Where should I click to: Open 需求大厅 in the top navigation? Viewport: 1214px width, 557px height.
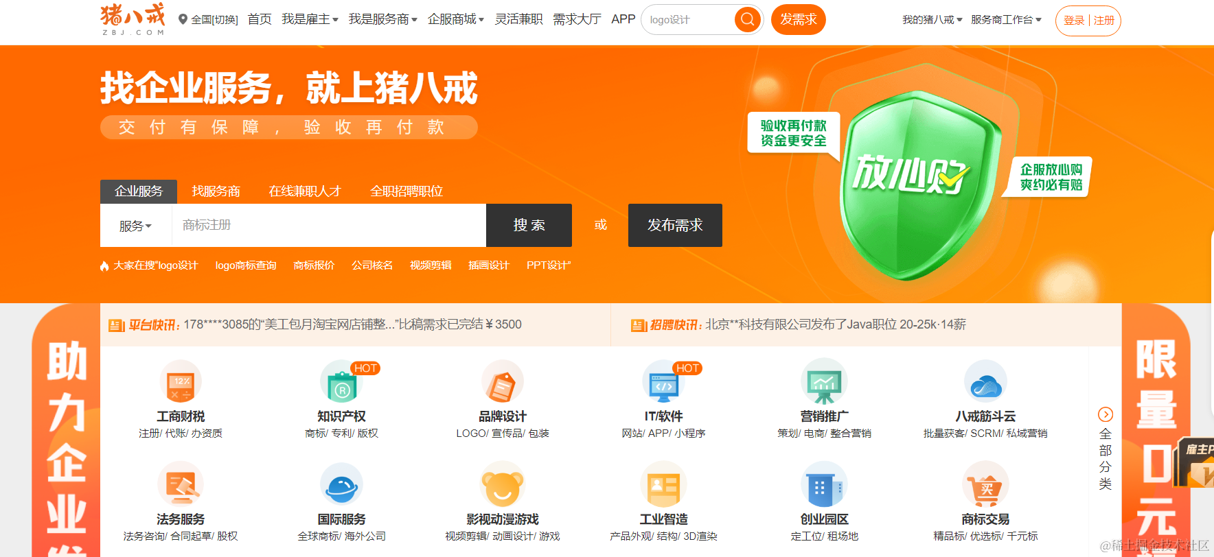[x=577, y=19]
